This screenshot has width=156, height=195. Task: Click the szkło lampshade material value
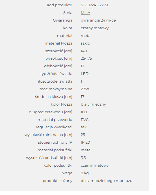pyautogui.click(x=85, y=43)
